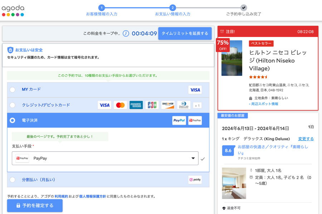Image resolution: width=322 pixels, height=214 pixels.
Task: Click the capacity icon next to 定員
Action: (251, 177)
